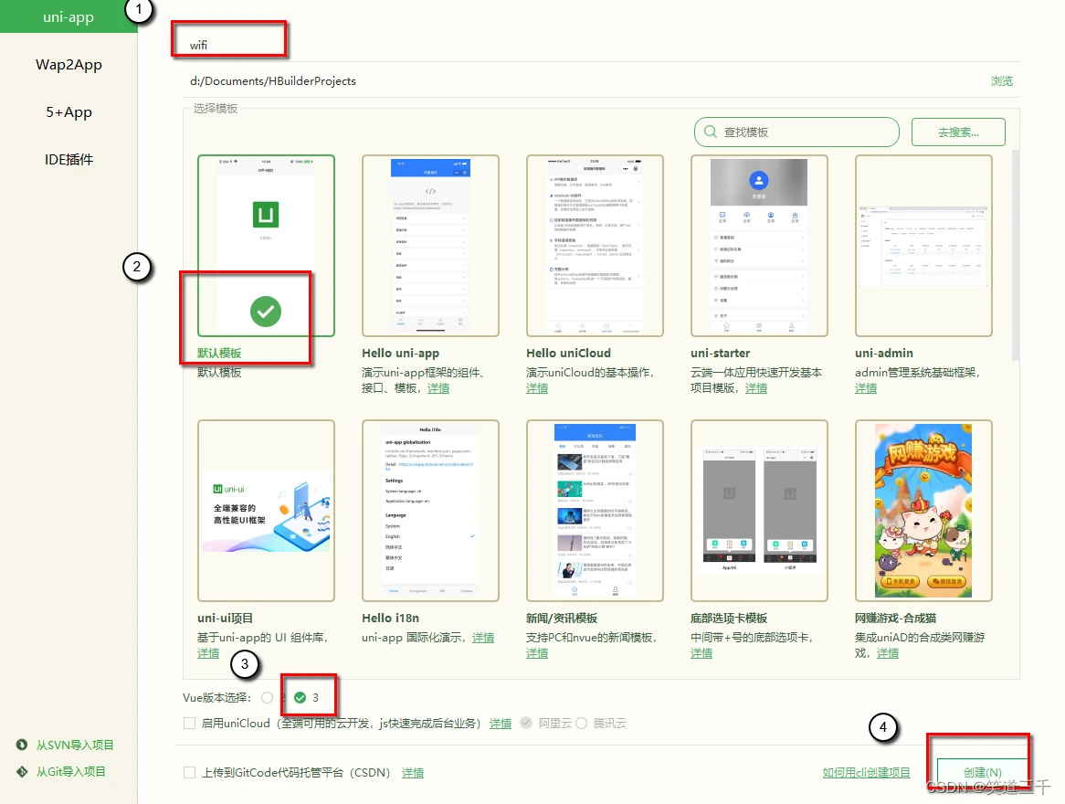Image resolution: width=1065 pixels, height=804 pixels.
Task: Click the uni-starter template title
Action: click(720, 353)
